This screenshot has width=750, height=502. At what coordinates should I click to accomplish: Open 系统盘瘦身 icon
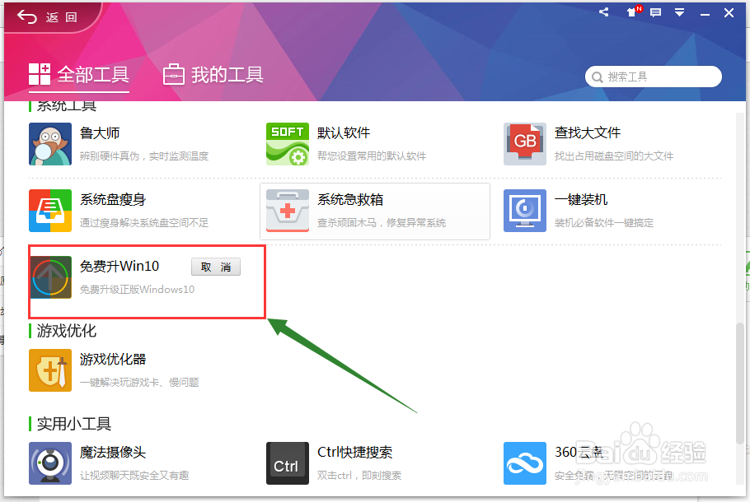50,211
